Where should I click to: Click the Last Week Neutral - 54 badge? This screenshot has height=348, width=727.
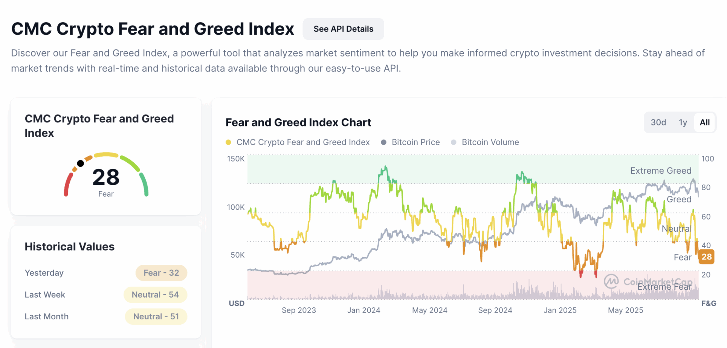pyautogui.click(x=155, y=295)
